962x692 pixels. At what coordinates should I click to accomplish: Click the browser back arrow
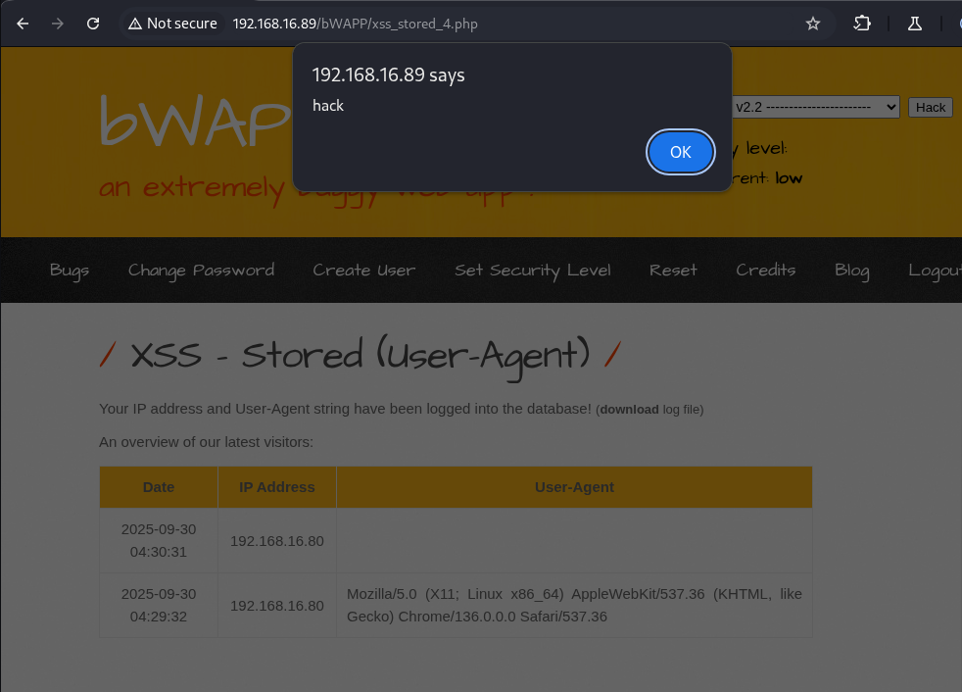click(x=23, y=24)
